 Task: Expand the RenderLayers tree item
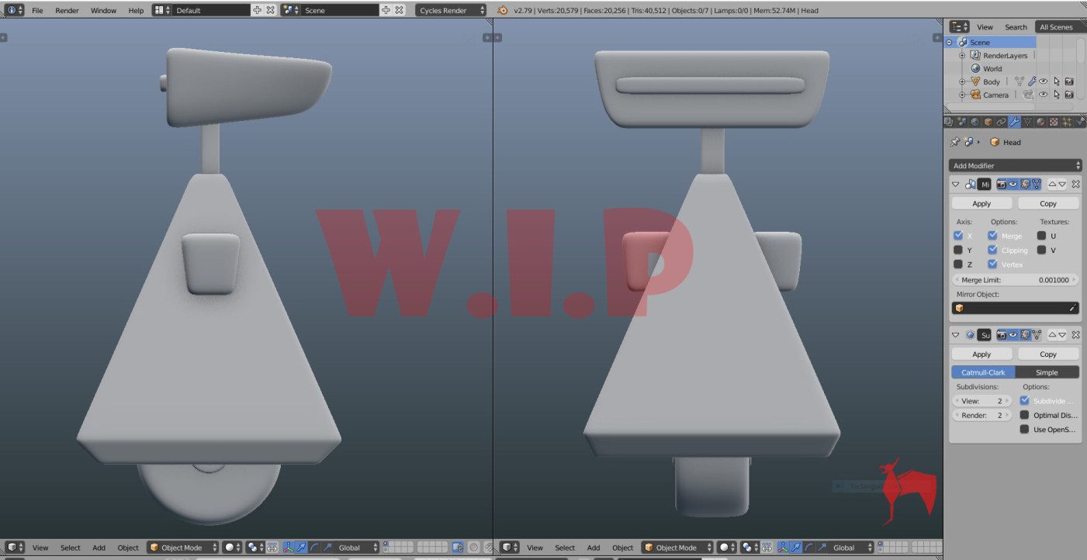click(x=962, y=56)
